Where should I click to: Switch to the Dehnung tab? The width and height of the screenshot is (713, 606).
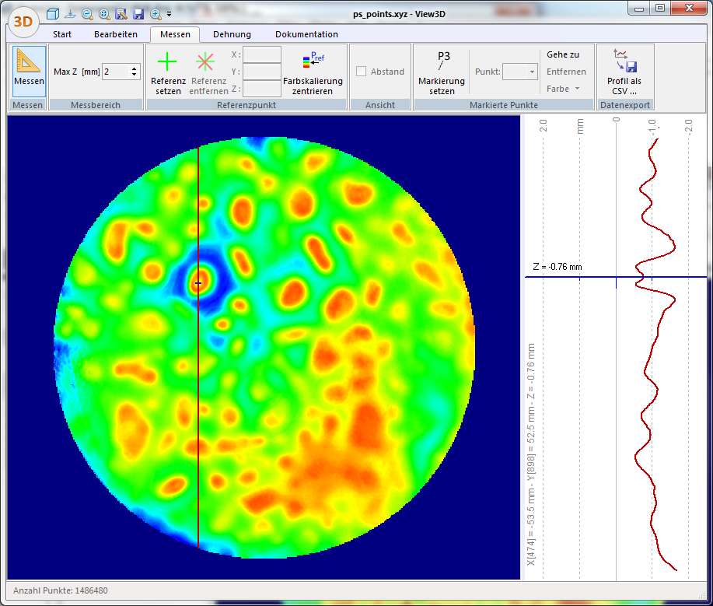click(x=232, y=34)
